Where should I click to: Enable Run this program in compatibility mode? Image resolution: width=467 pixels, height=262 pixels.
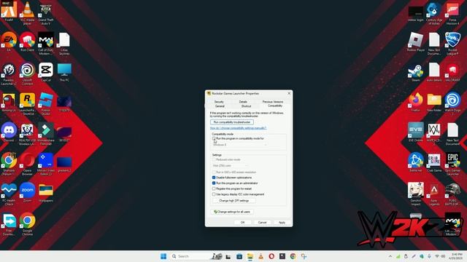(x=214, y=139)
